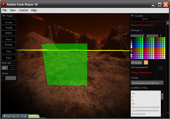
Task: Click the String Parameters heading
Action: point(141,73)
